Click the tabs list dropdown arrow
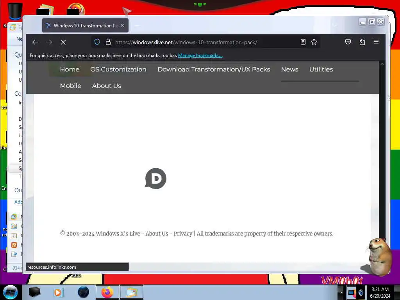This screenshot has width=400, height=300. tap(335, 25)
